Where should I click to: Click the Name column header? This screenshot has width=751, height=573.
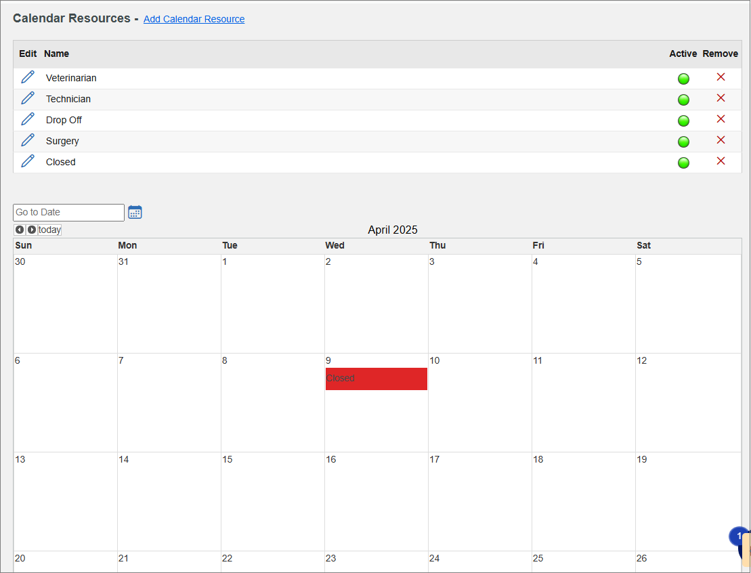click(x=56, y=54)
